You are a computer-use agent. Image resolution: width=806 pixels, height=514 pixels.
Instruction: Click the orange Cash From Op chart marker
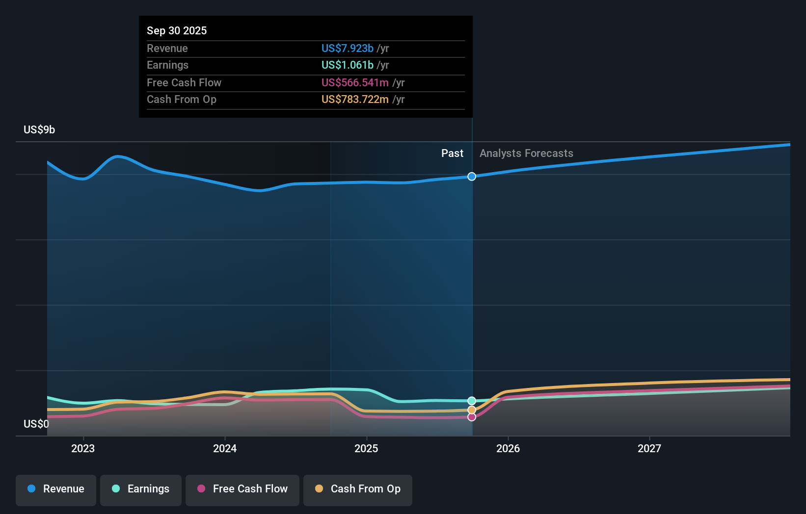point(471,409)
